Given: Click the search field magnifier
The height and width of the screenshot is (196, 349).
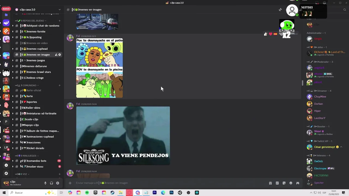Looking at the screenshot, I should pyautogui.click(x=345, y=10).
